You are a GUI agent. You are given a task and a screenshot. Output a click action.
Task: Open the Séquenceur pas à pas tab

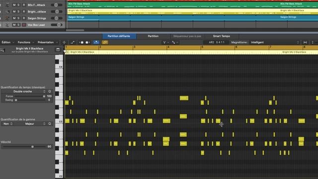187,36
